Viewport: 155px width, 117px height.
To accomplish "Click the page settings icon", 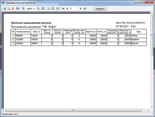I will 57,8.
